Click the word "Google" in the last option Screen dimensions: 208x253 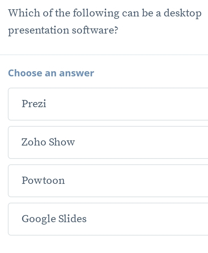39,219
